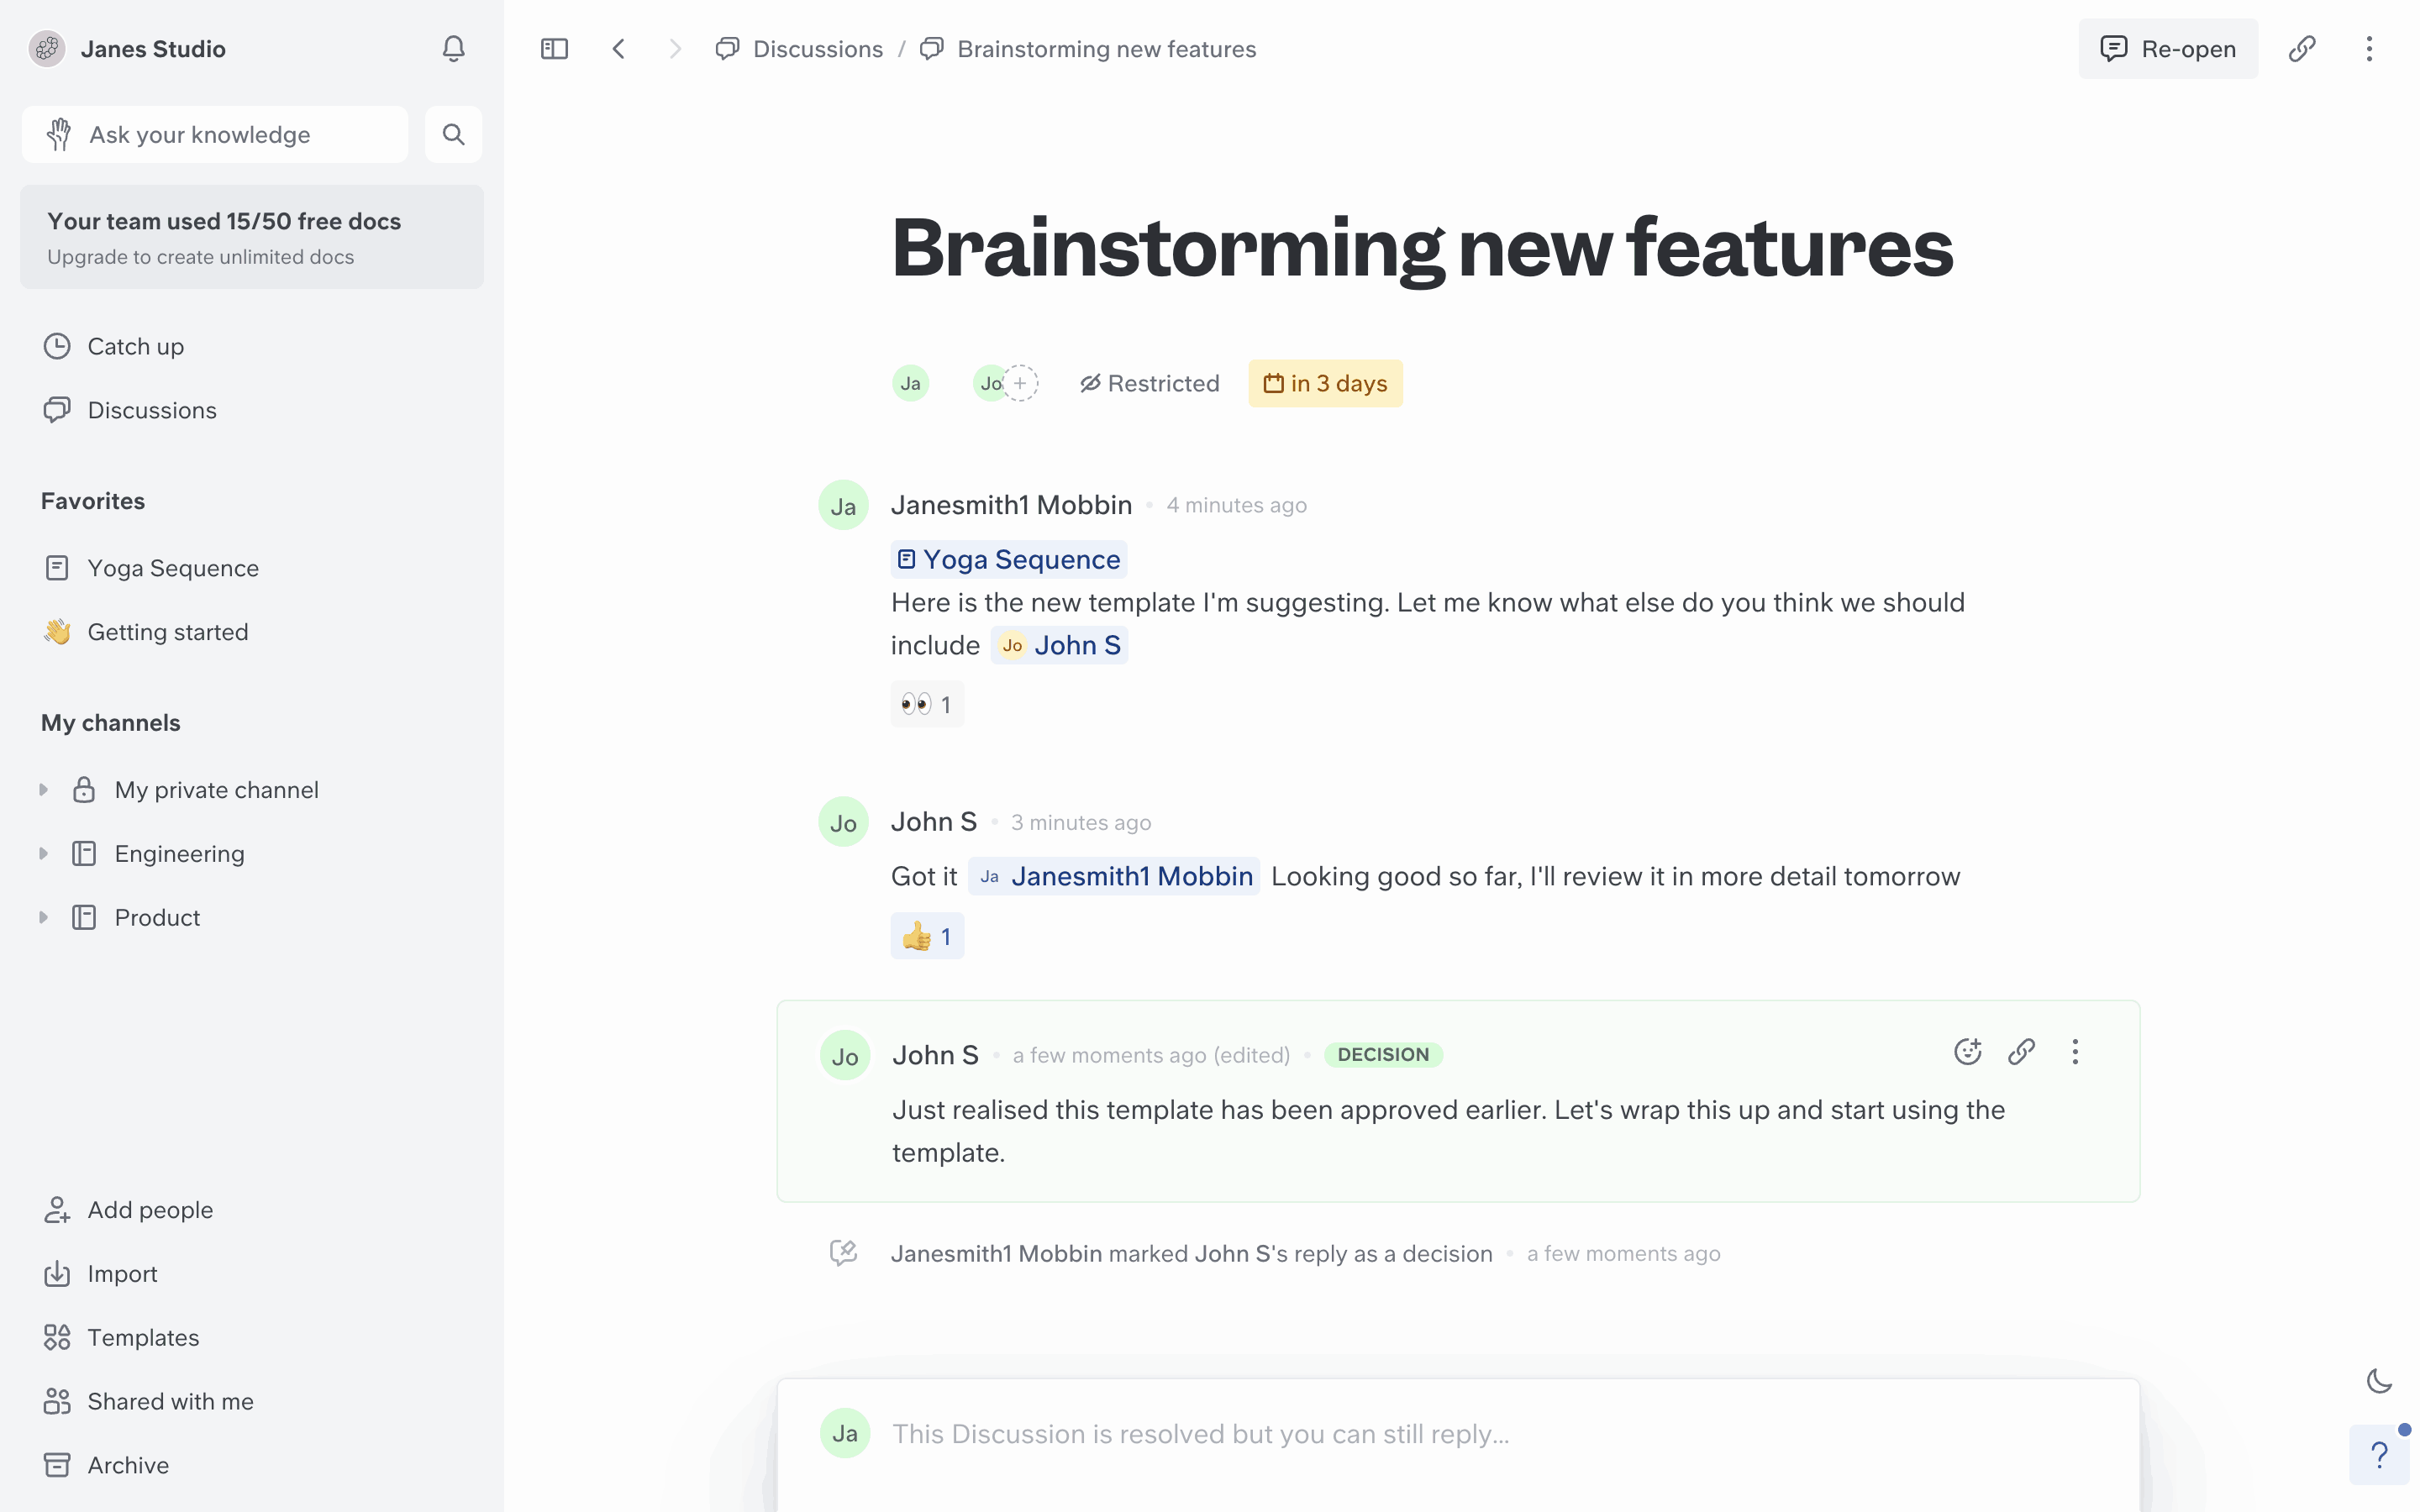The image size is (2420, 1512).
Task: Open the notifications bell
Action: (453, 49)
